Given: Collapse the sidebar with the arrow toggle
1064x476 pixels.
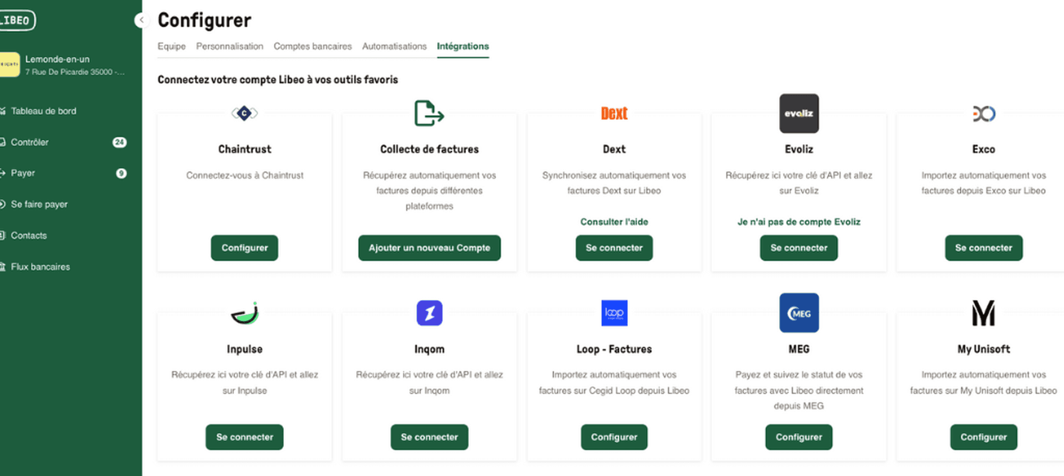Looking at the screenshot, I should click(x=141, y=21).
